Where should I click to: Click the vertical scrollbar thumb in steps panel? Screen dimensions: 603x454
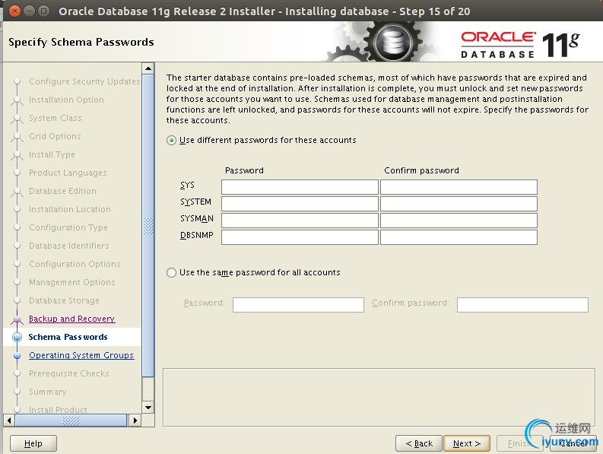148,225
